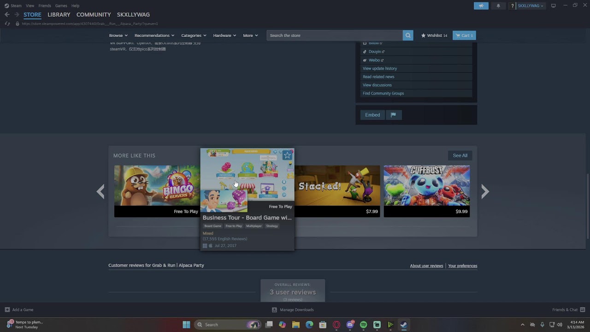Open Copilot from the taskbar
Screen dimensions: 590x332
(283, 325)
